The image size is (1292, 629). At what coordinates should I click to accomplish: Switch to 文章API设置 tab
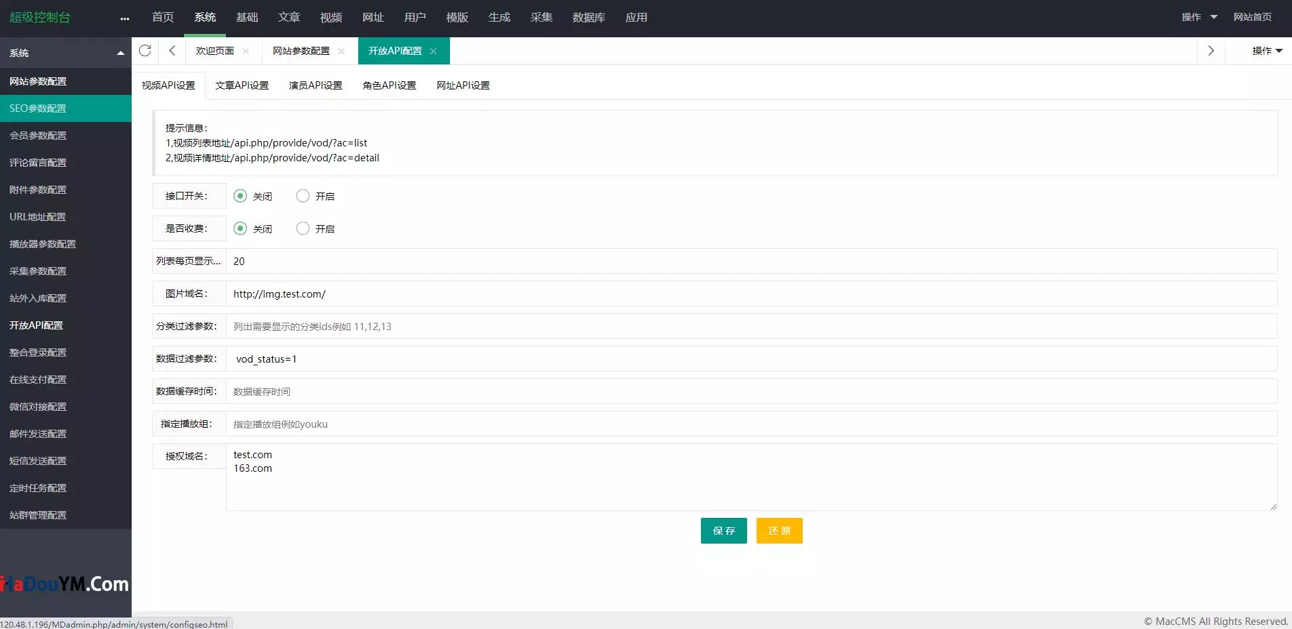(x=242, y=85)
